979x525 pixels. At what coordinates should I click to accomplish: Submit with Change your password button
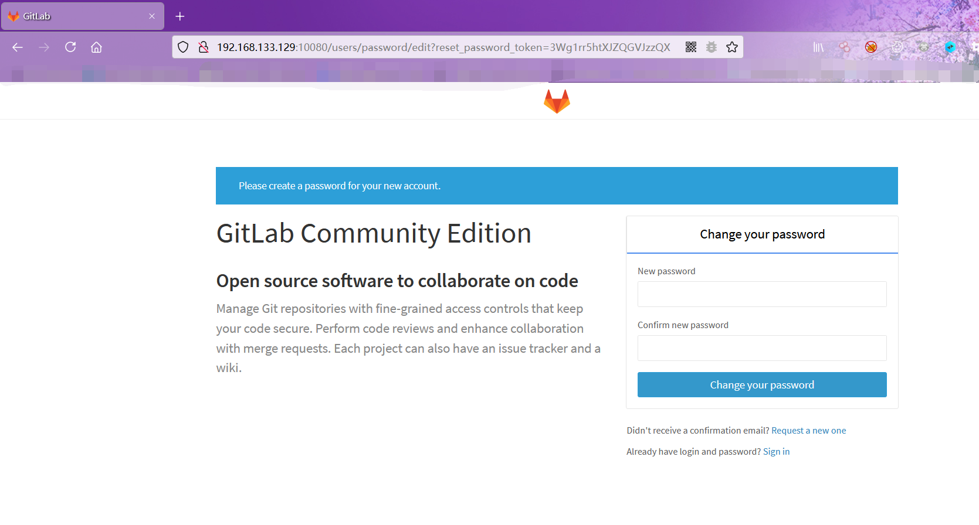[762, 385]
